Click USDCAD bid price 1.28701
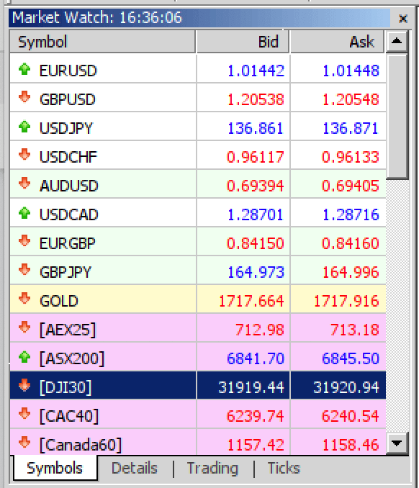The image size is (419, 488). click(x=256, y=214)
